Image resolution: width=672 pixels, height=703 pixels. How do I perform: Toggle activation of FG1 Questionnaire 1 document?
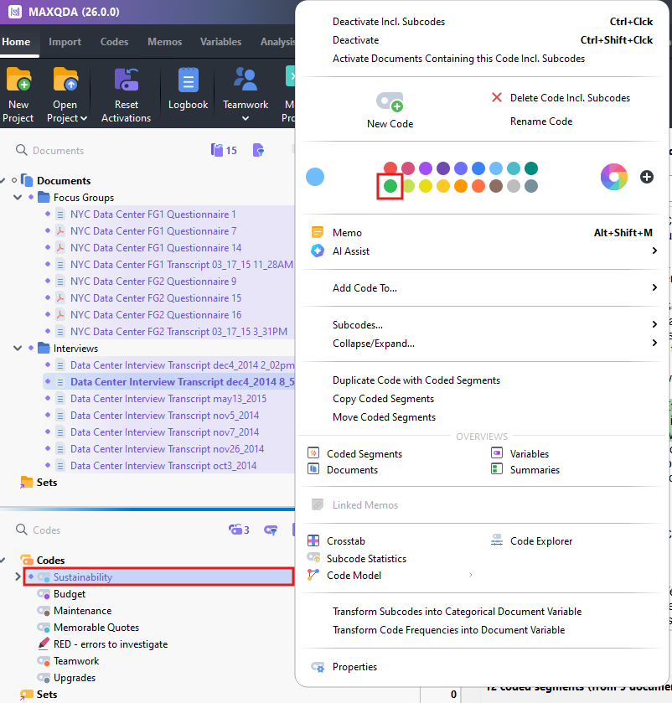(x=48, y=214)
